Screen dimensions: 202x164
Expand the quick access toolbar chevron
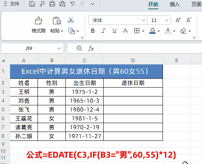(92, 4)
